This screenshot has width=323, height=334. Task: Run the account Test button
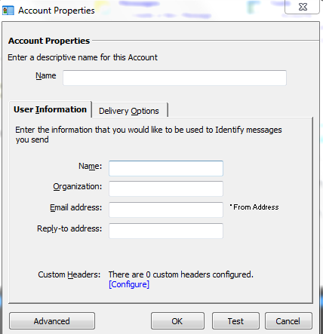coord(235,321)
